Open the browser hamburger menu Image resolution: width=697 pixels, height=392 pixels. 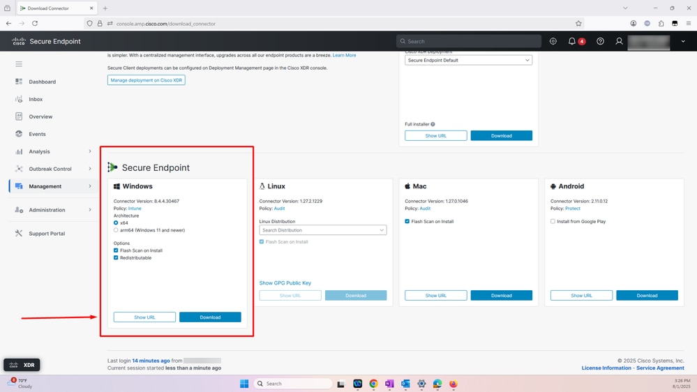coord(689,24)
